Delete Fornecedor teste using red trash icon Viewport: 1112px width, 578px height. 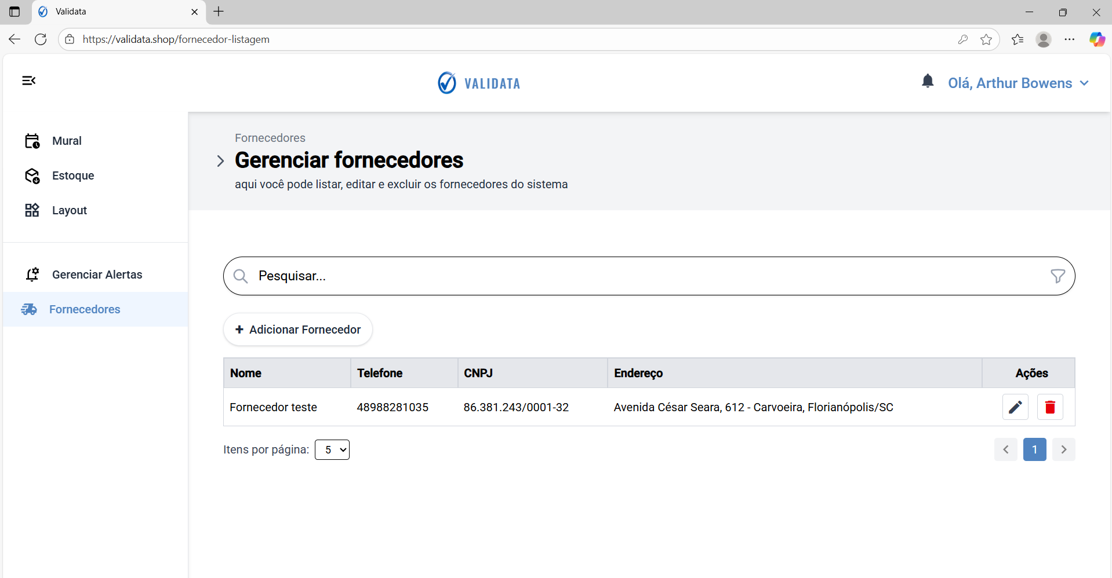click(1049, 407)
